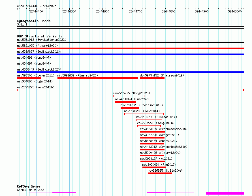Click ruler position 52444500
Image resolution: width=252 pixels, height=196 pixels.
[69, 11]
